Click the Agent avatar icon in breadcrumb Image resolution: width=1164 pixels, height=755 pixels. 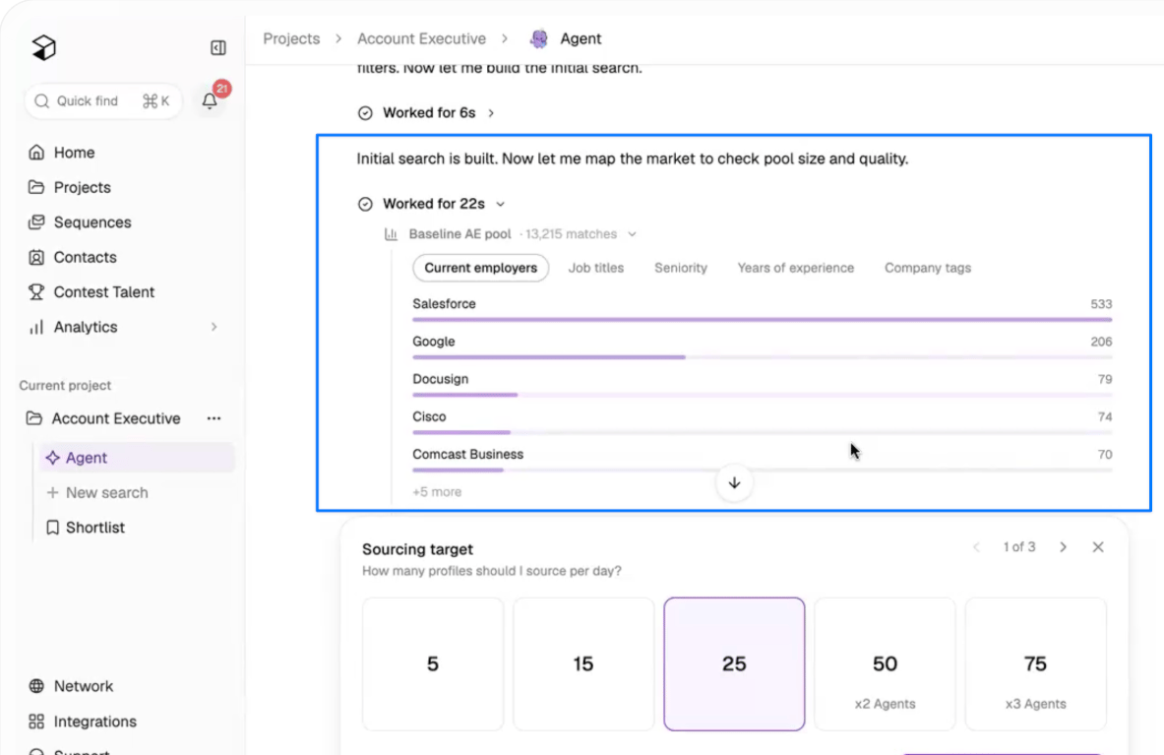(x=539, y=38)
